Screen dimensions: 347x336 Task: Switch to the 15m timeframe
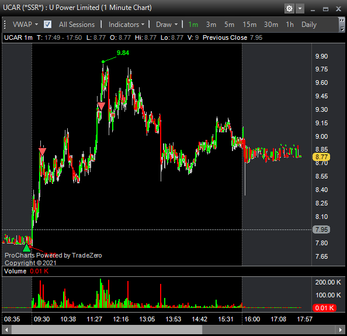pyautogui.click(x=249, y=25)
